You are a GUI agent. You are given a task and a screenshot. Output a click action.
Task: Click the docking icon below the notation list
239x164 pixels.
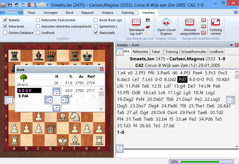[120, 149]
